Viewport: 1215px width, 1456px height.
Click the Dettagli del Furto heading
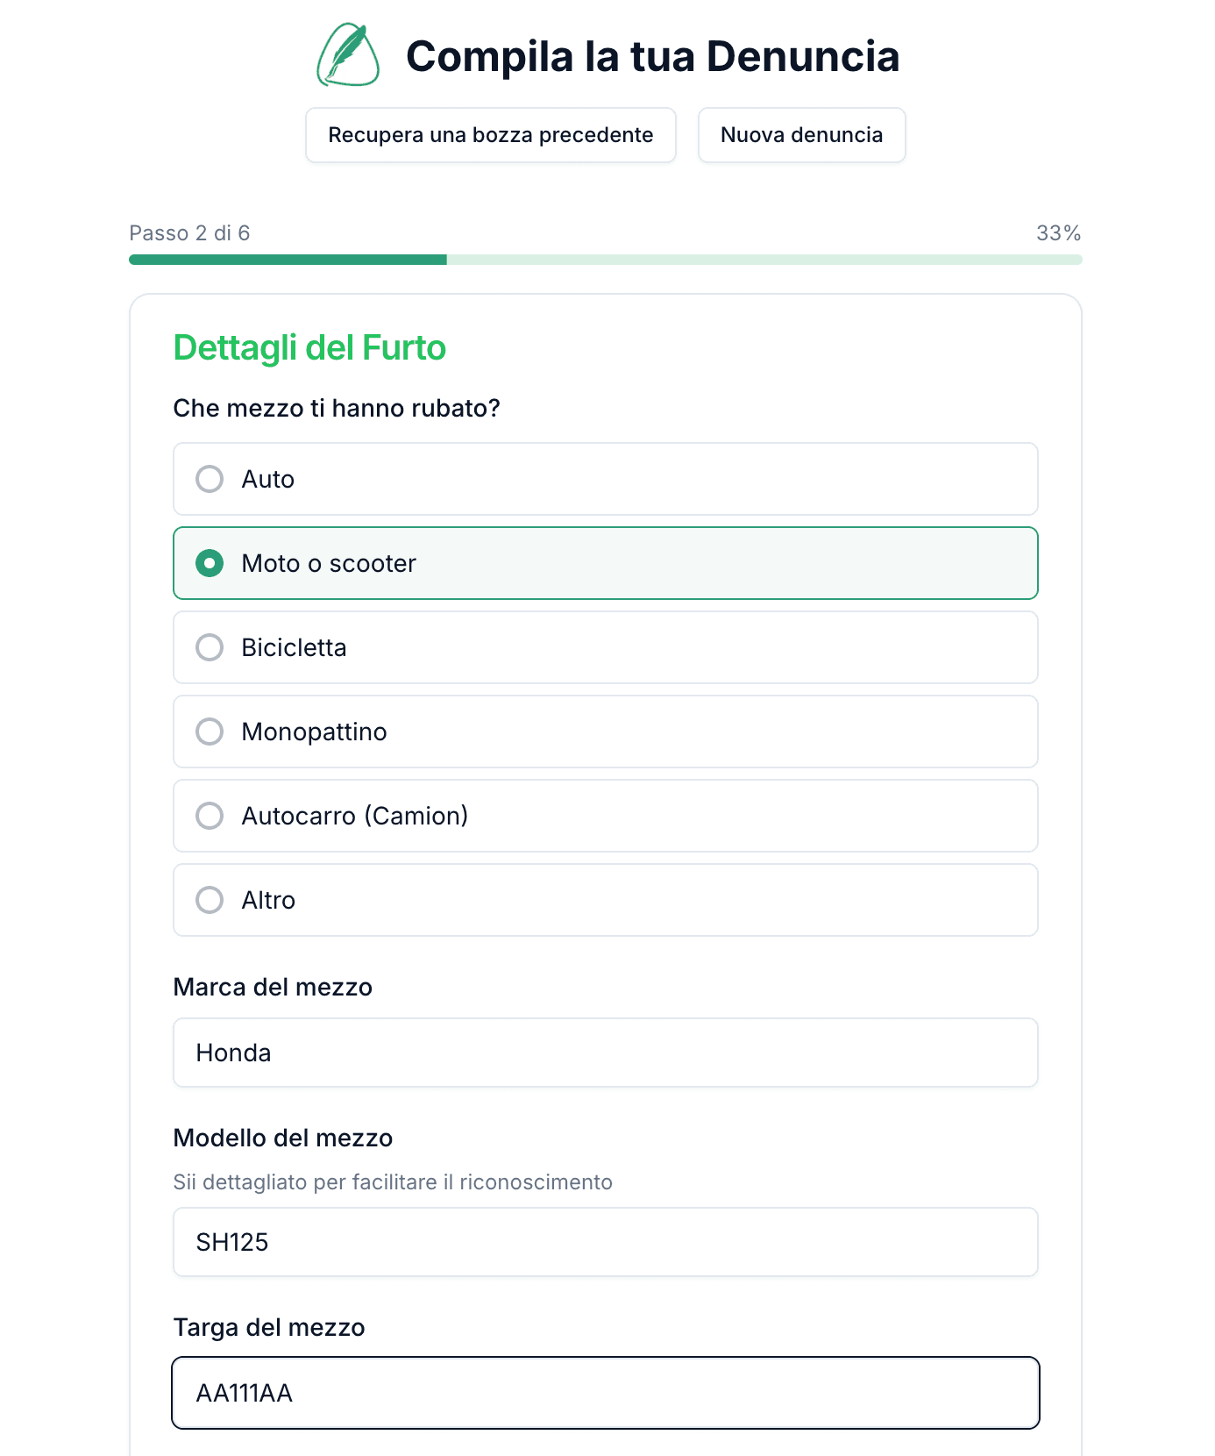309,348
